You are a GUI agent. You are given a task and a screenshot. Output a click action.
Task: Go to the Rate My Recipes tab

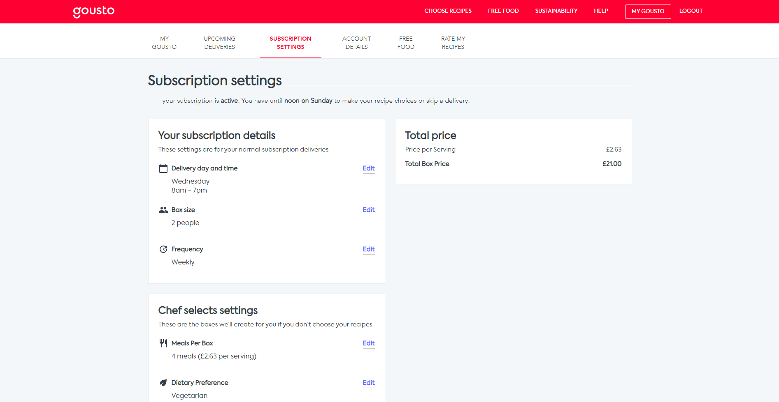453,43
